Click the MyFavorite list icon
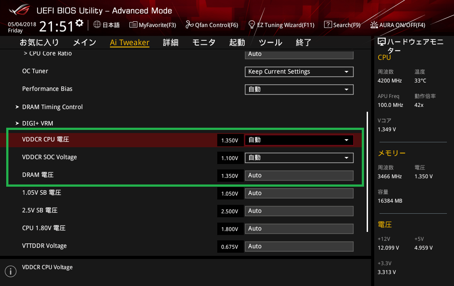This screenshot has width=454, height=286. tap(133, 24)
